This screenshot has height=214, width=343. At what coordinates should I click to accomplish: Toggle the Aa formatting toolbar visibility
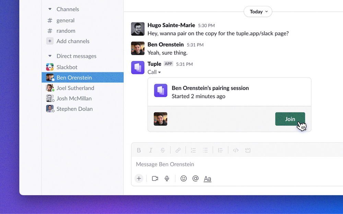pyautogui.click(x=208, y=179)
